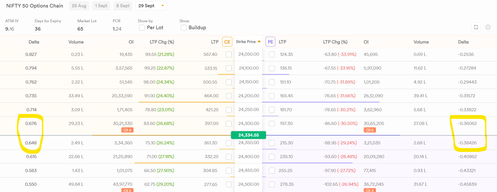Click the put-side Delta column header
This screenshot has width=497, height=192.
tap(463, 42)
